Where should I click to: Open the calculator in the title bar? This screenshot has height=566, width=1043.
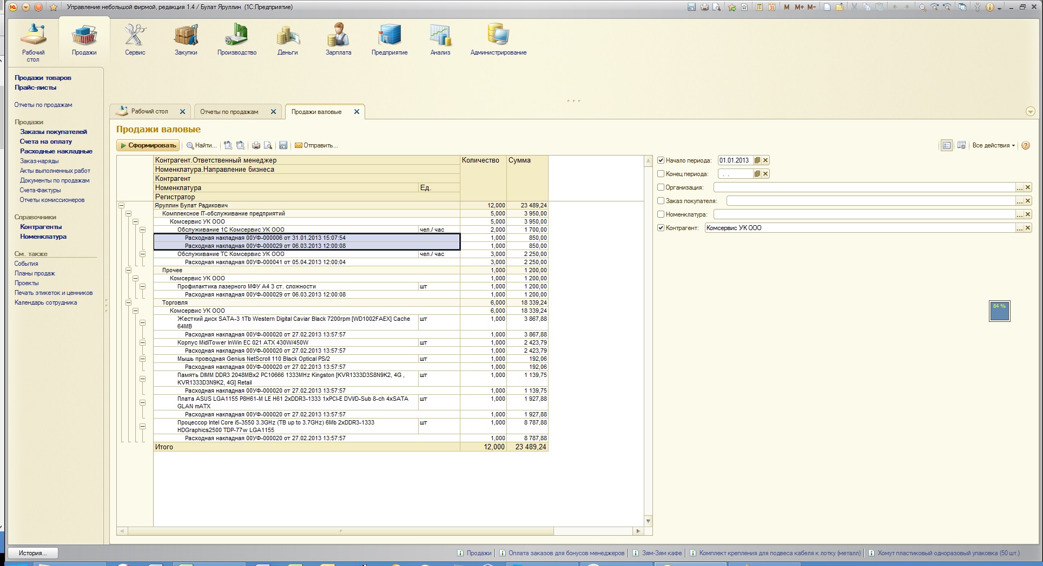pos(760,7)
